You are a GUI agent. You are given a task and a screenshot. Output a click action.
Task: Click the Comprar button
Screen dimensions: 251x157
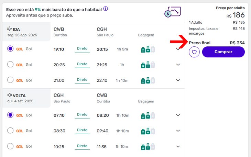click(x=223, y=52)
